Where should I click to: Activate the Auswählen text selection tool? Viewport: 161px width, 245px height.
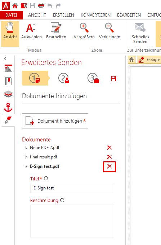click(31, 31)
